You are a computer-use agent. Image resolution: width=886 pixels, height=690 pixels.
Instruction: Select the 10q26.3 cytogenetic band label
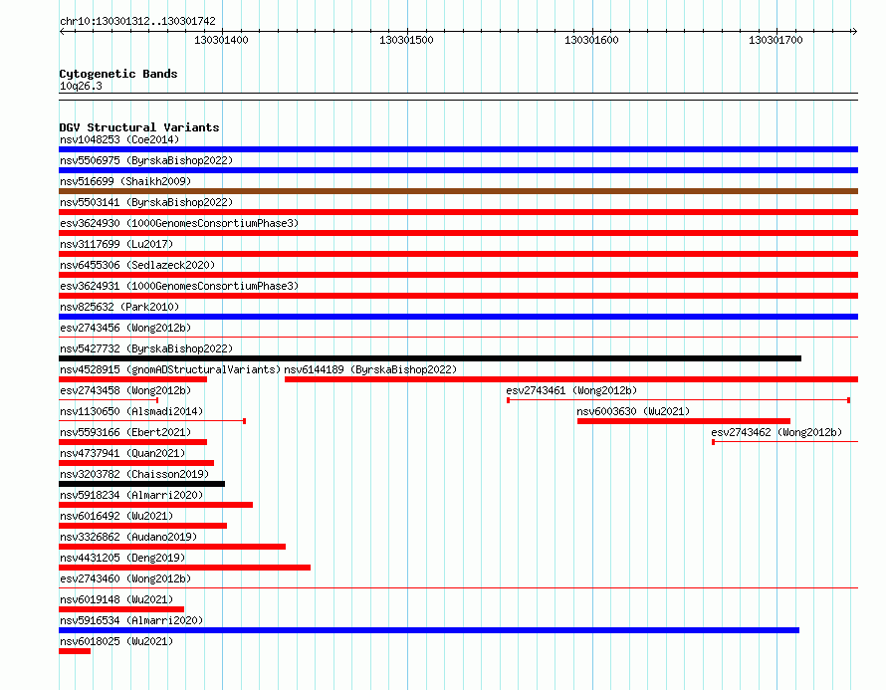(81, 86)
